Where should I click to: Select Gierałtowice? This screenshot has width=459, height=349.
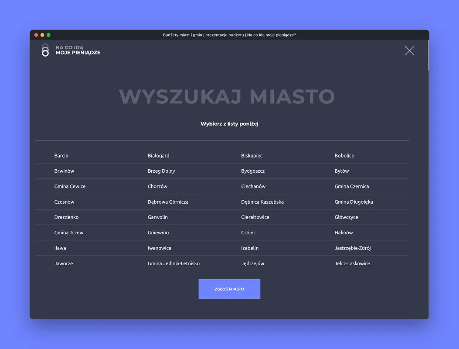pyautogui.click(x=255, y=217)
